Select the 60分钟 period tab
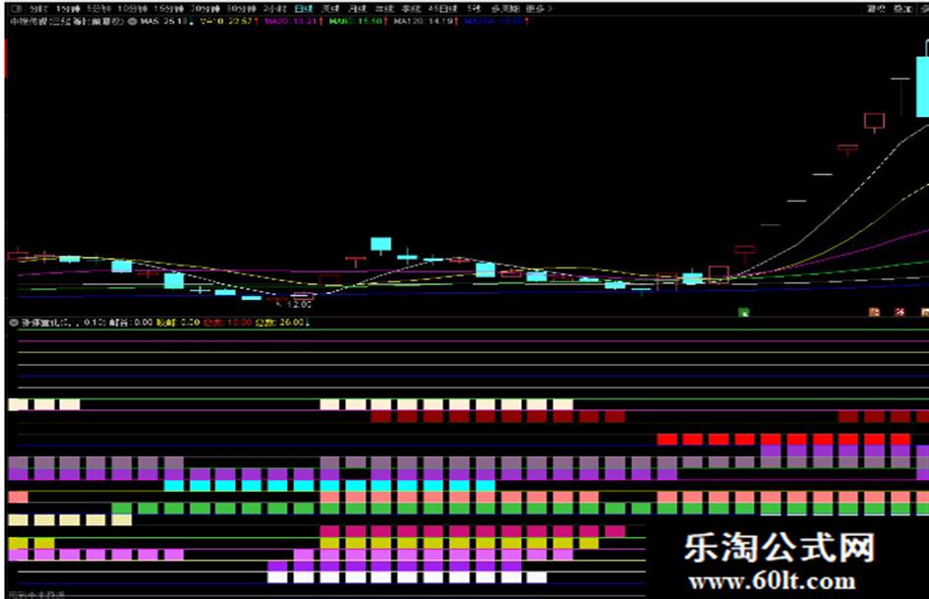Image resolution: width=929 pixels, height=599 pixels. pyautogui.click(x=242, y=9)
